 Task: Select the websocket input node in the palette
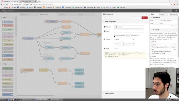click(8, 44)
